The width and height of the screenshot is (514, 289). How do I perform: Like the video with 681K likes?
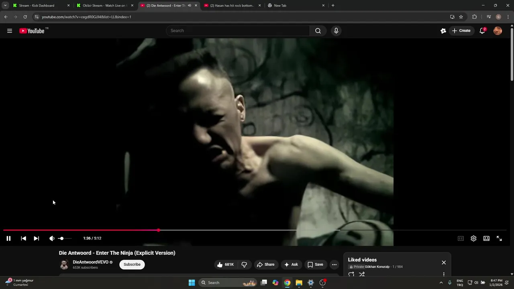(226, 265)
